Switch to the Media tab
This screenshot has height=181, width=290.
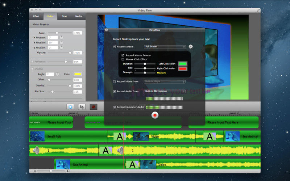(78, 16)
